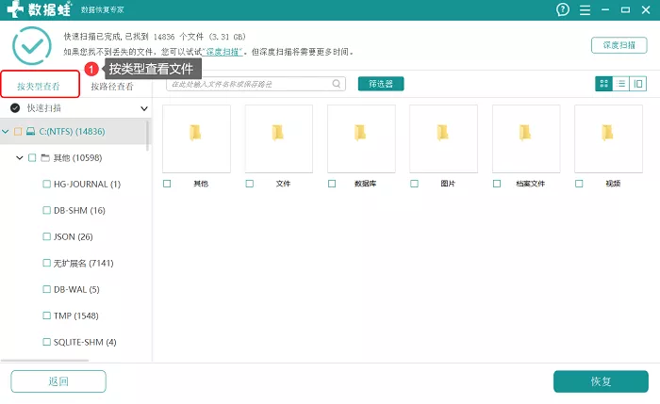The height and width of the screenshot is (404, 660).
Task: Select the 无扩展名 (7141) tree row
Action: pos(75,263)
